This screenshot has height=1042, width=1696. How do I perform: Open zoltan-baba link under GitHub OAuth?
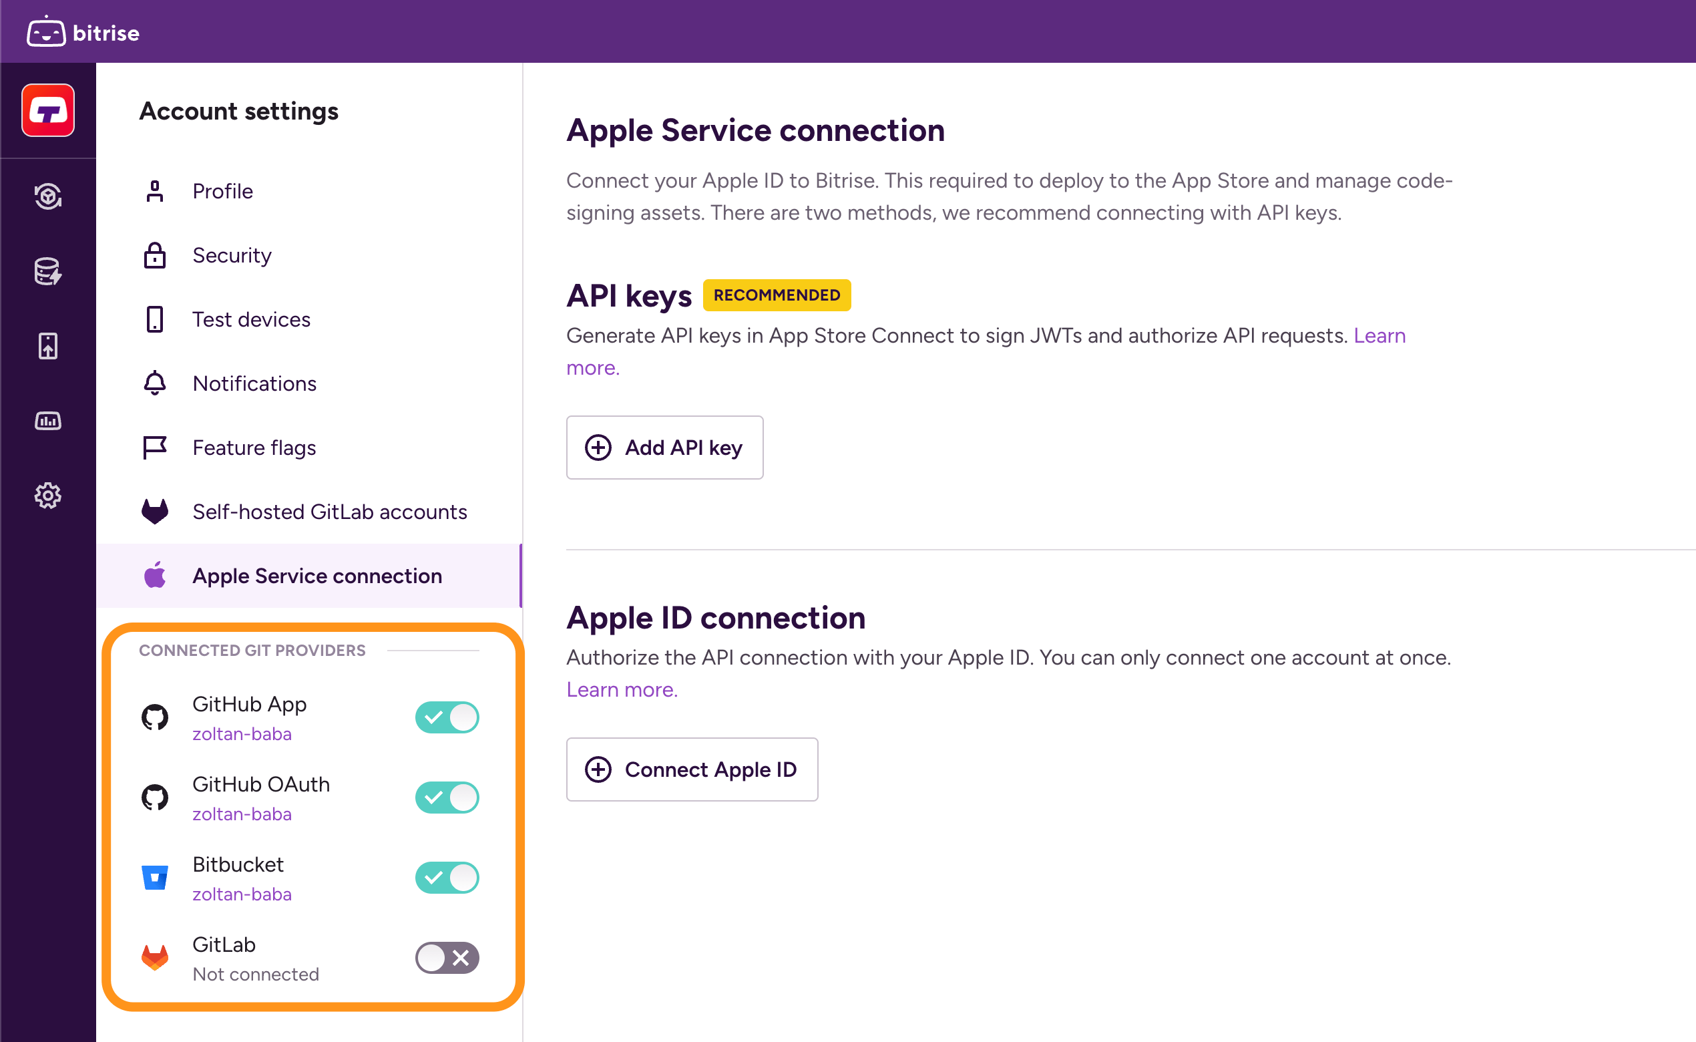(x=242, y=814)
